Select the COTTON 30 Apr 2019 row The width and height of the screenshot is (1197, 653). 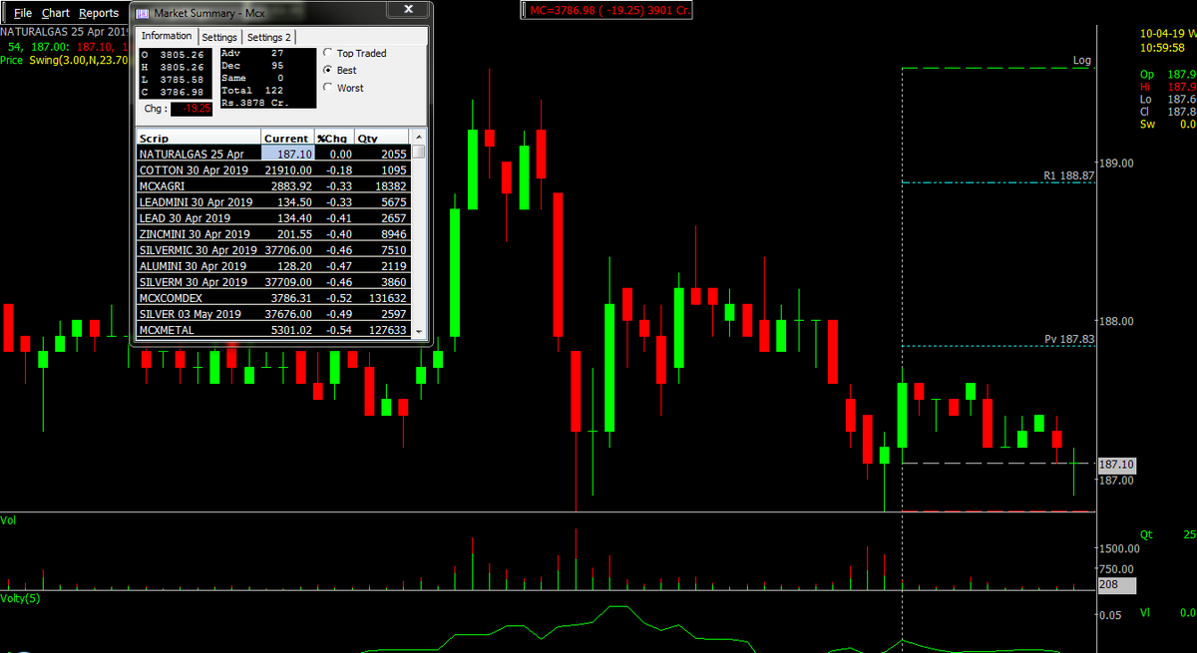[273, 170]
